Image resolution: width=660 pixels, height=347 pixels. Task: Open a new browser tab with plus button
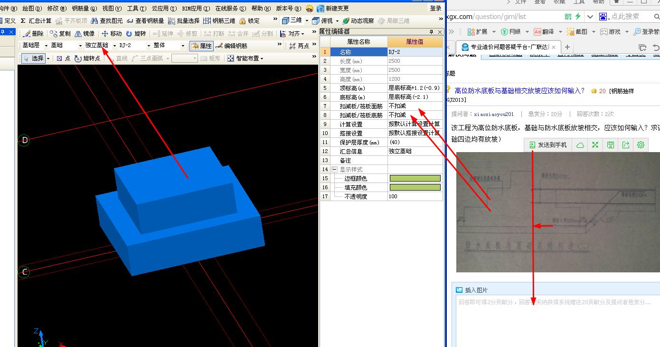tap(567, 47)
